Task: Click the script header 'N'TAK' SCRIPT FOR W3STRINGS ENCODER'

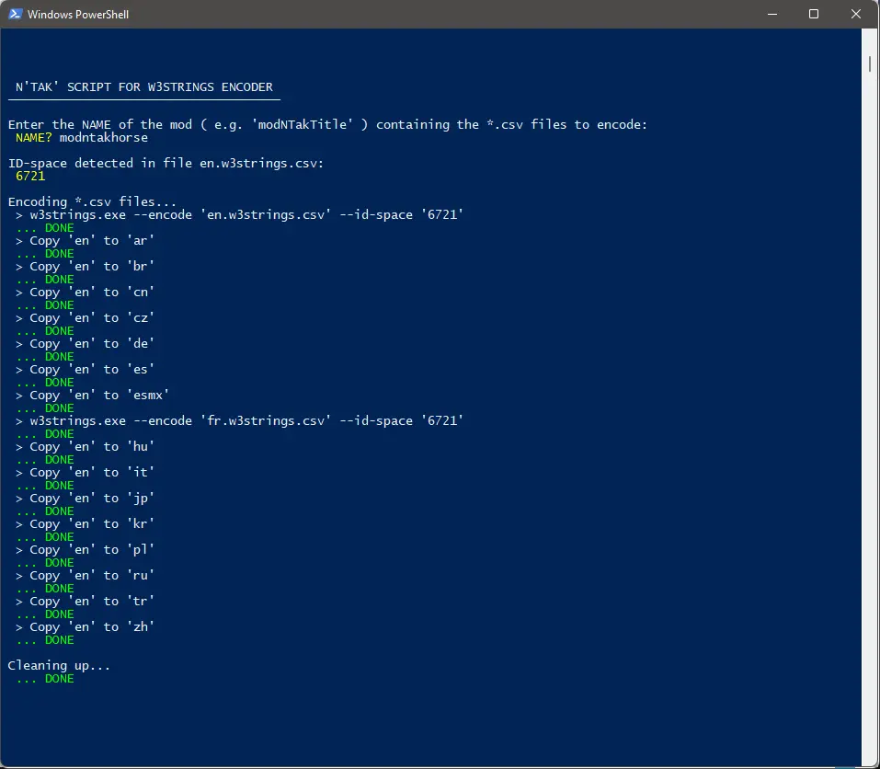Action: [144, 87]
